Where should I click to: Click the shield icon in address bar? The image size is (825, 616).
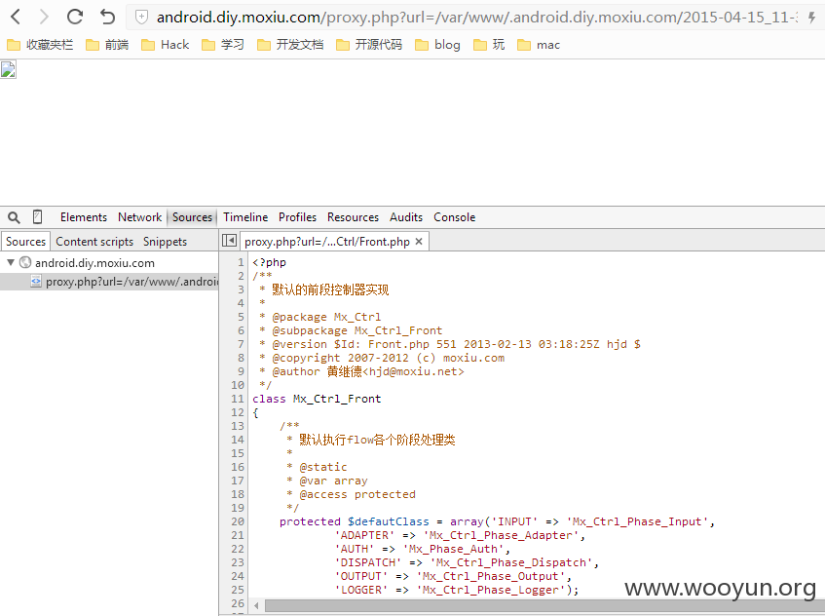tap(141, 17)
